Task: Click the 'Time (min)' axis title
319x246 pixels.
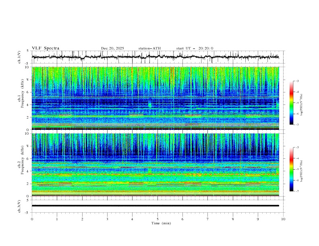Action: (161, 223)
